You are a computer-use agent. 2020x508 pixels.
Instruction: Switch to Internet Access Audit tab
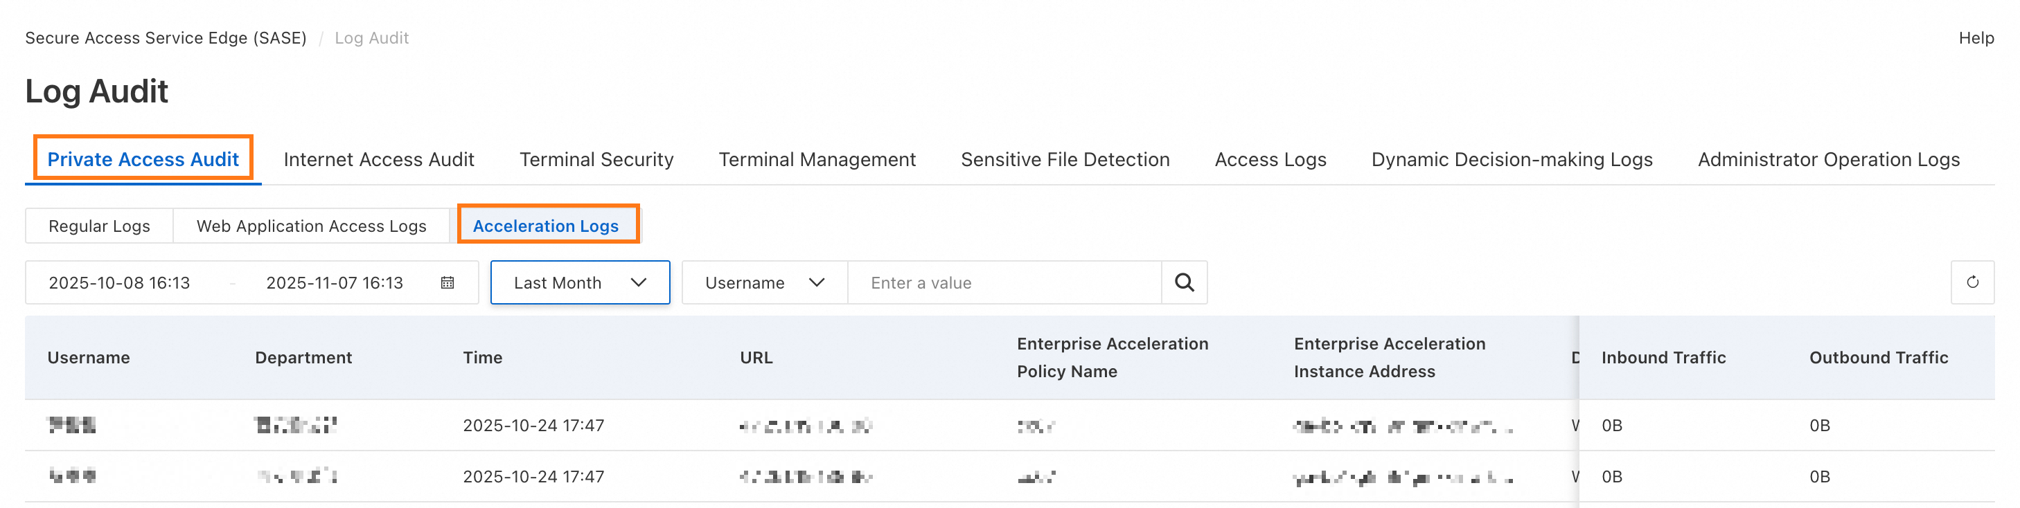coord(379,159)
